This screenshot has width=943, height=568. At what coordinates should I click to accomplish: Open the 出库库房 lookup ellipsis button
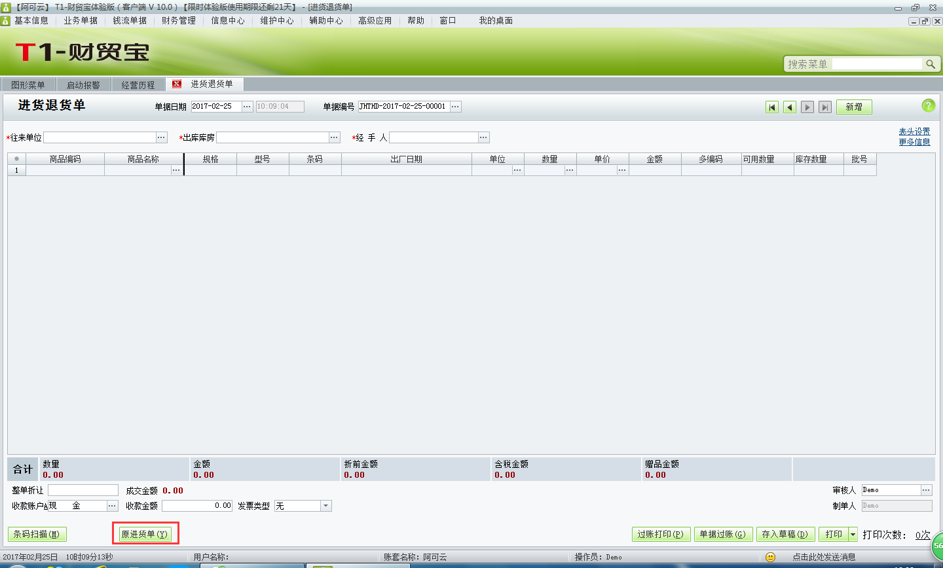pos(335,137)
